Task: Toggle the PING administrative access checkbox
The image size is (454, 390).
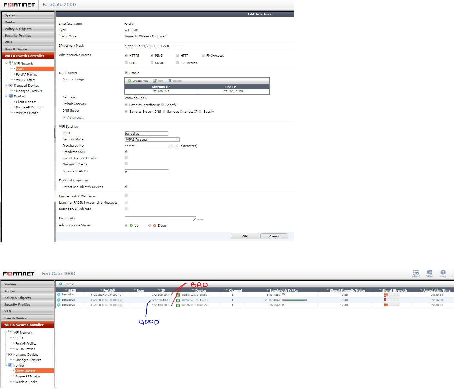Action: (152, 55)
